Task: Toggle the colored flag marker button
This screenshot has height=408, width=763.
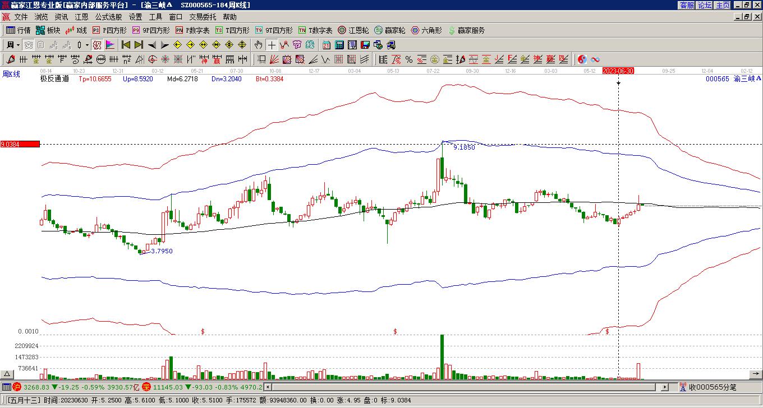Action: point(110,45)
